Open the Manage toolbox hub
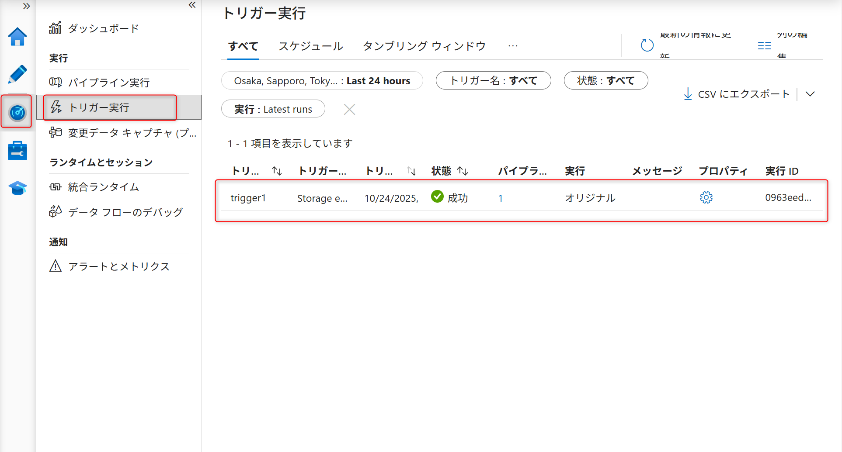 [x=17, y=150]
